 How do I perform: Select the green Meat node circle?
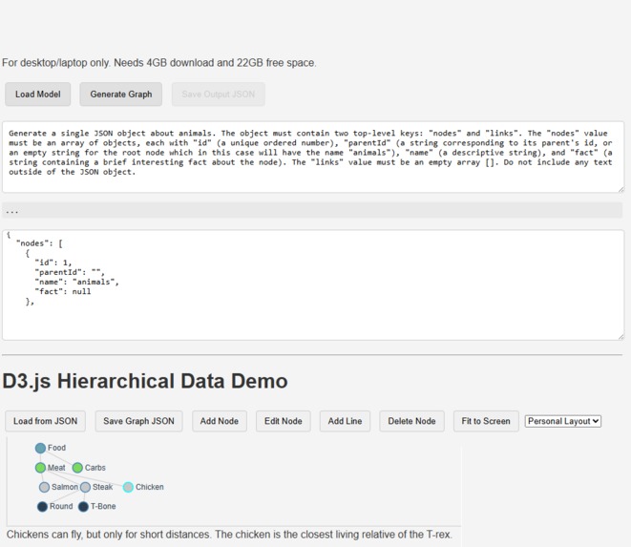pyautogui.click(x=40, y=468)
